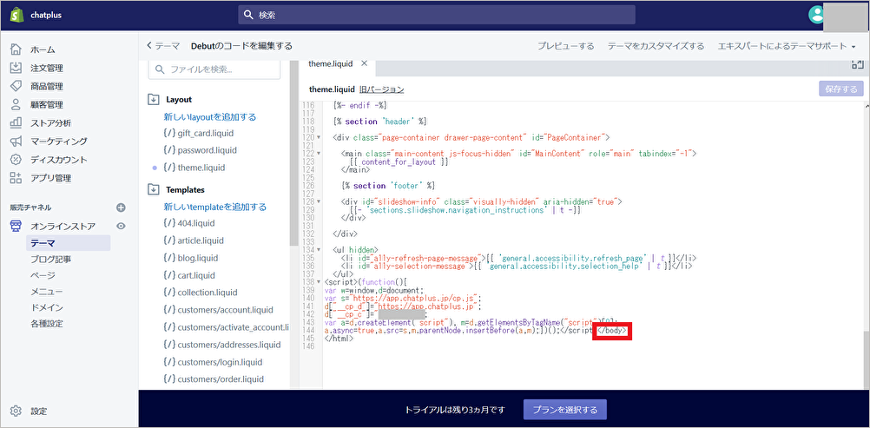Open theme.liquid in the Layout list
Image resolution: width=870 pixels, height=428 pixels.
201,168
